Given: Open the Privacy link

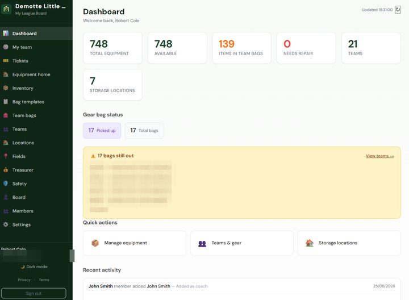Looking at the screenshot, I should pyautogui.click(x=24, y=280).
